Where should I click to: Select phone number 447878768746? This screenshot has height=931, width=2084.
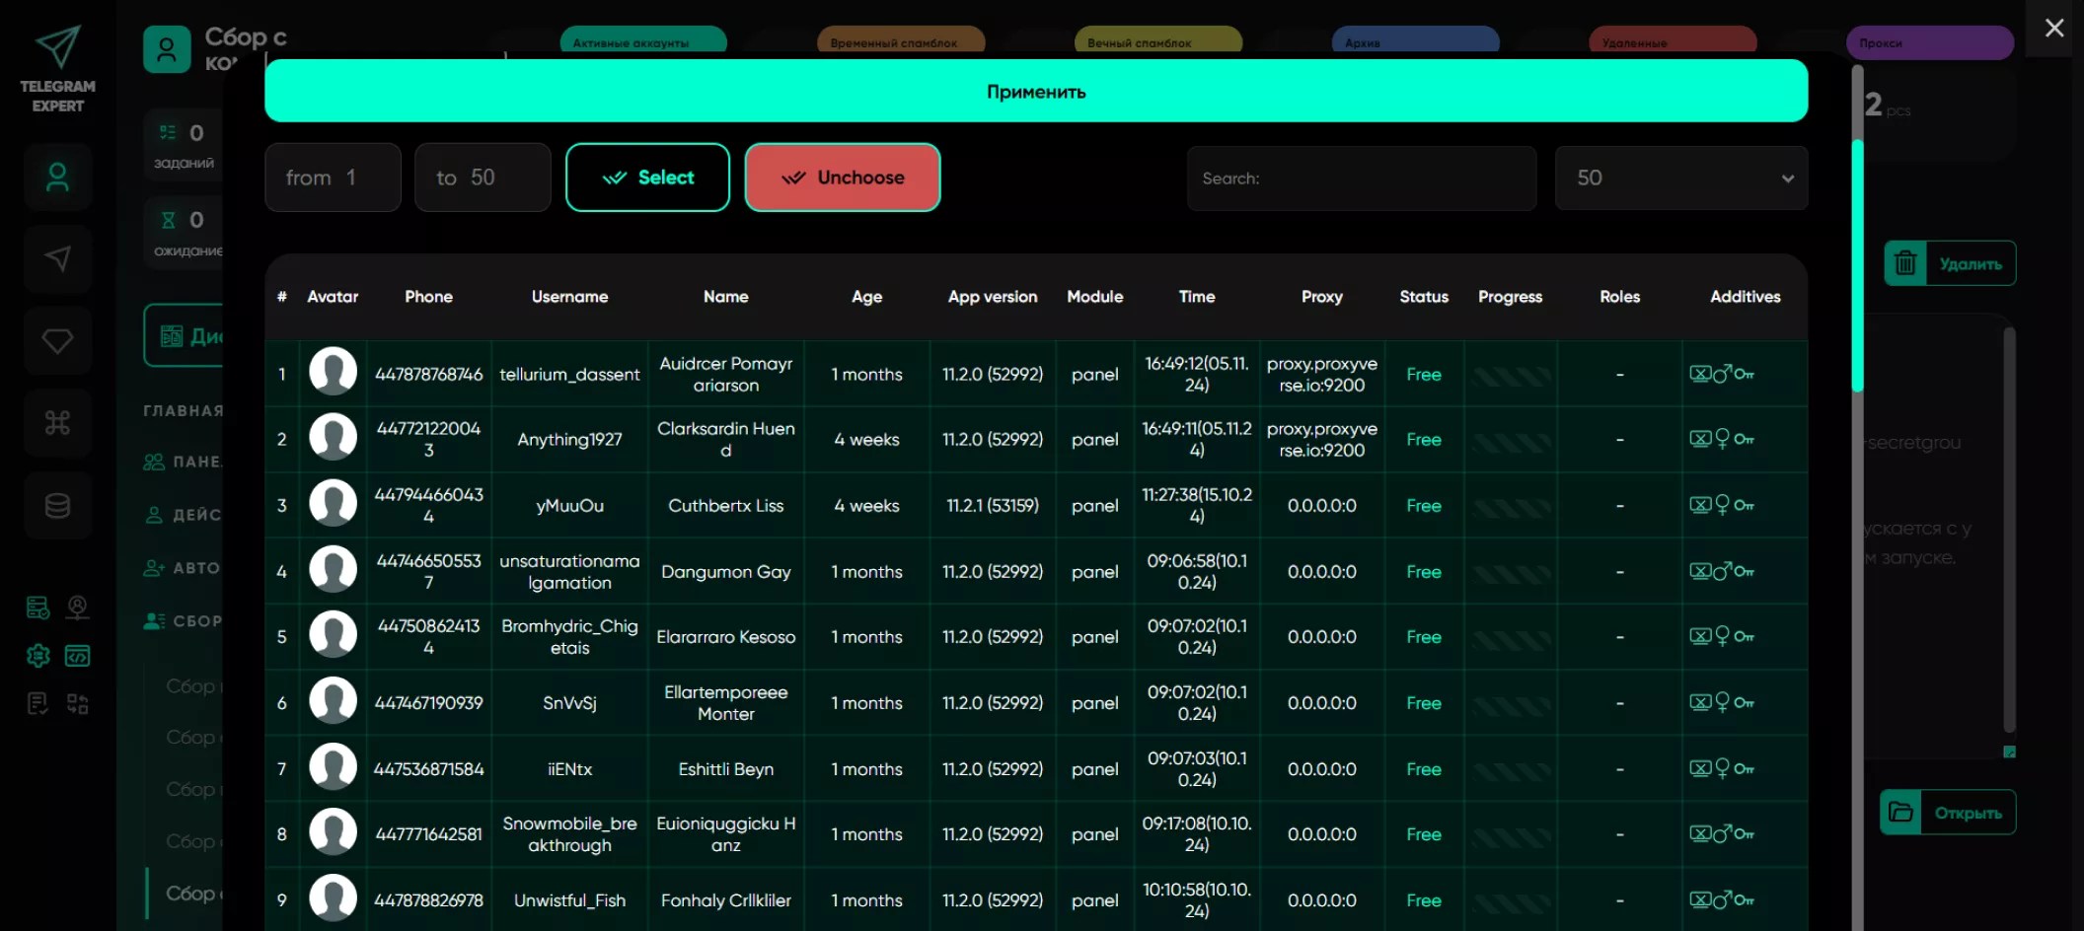click(x=428, y=375)
